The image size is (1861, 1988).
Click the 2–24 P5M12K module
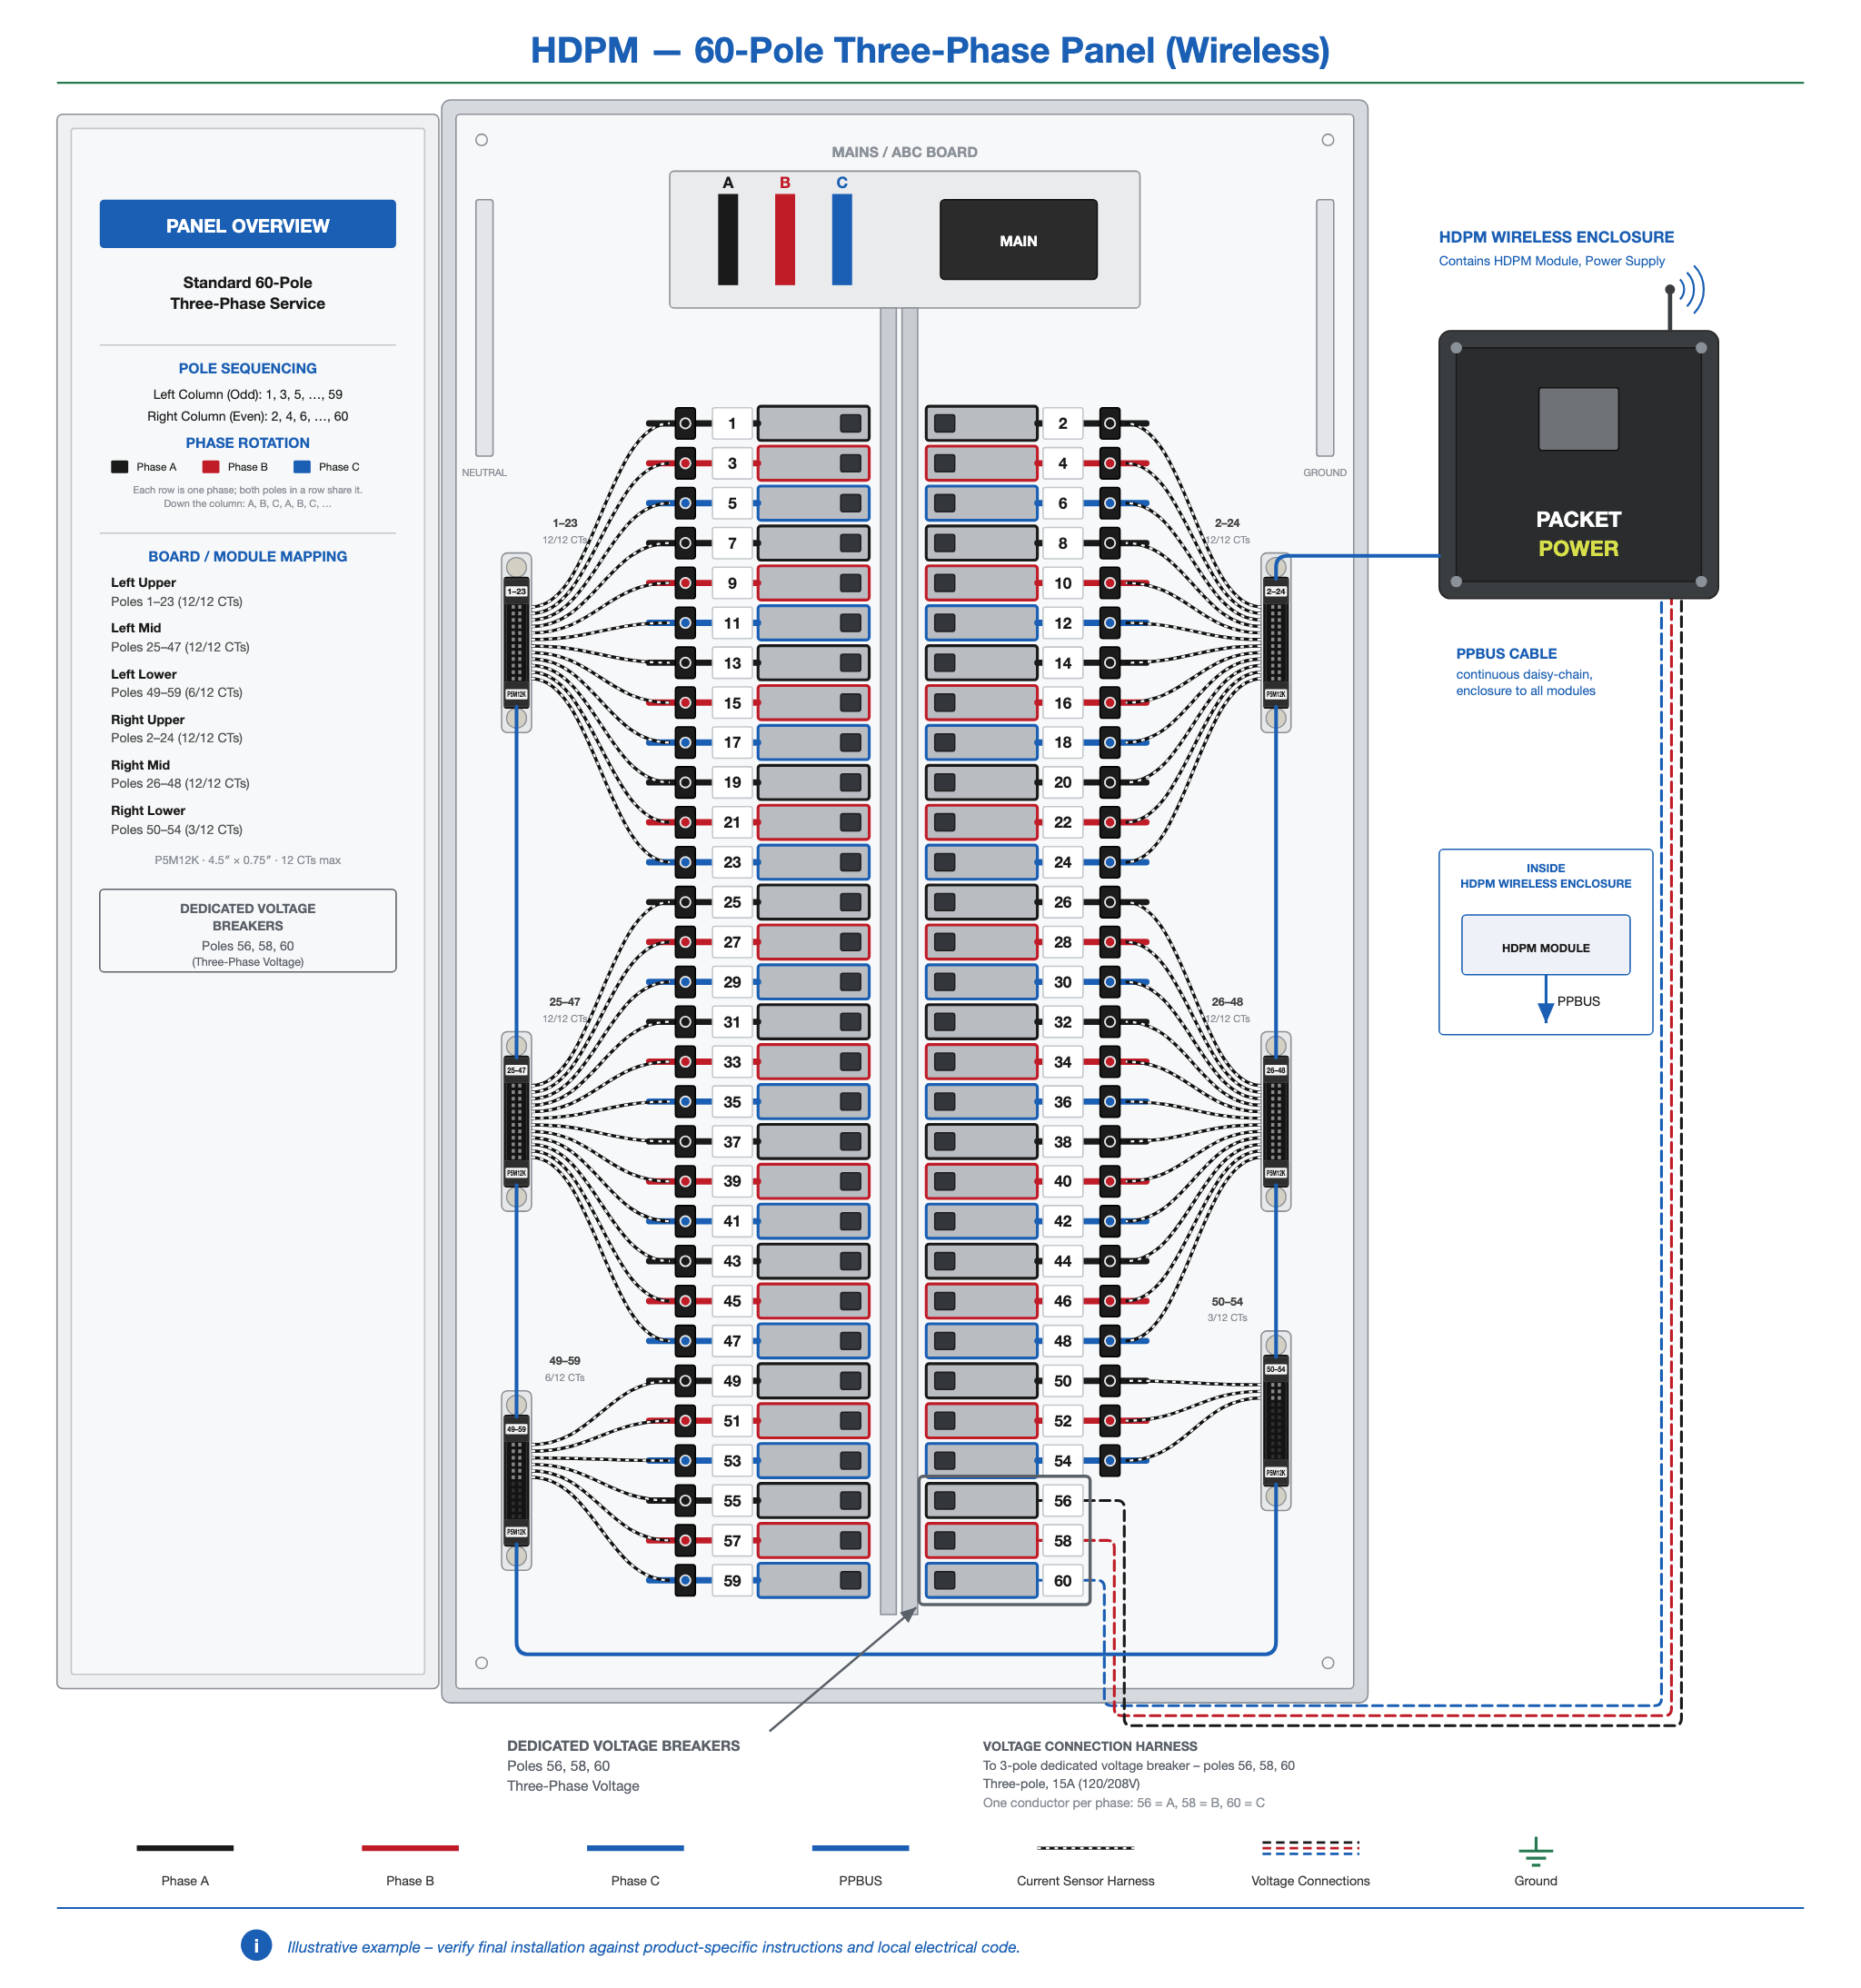pos(1276,643)
